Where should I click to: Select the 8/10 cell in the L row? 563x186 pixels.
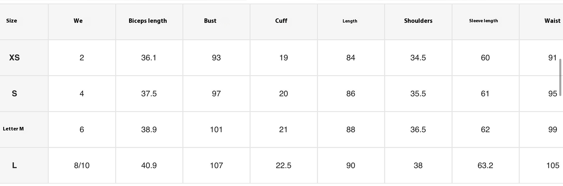(82, 166)
